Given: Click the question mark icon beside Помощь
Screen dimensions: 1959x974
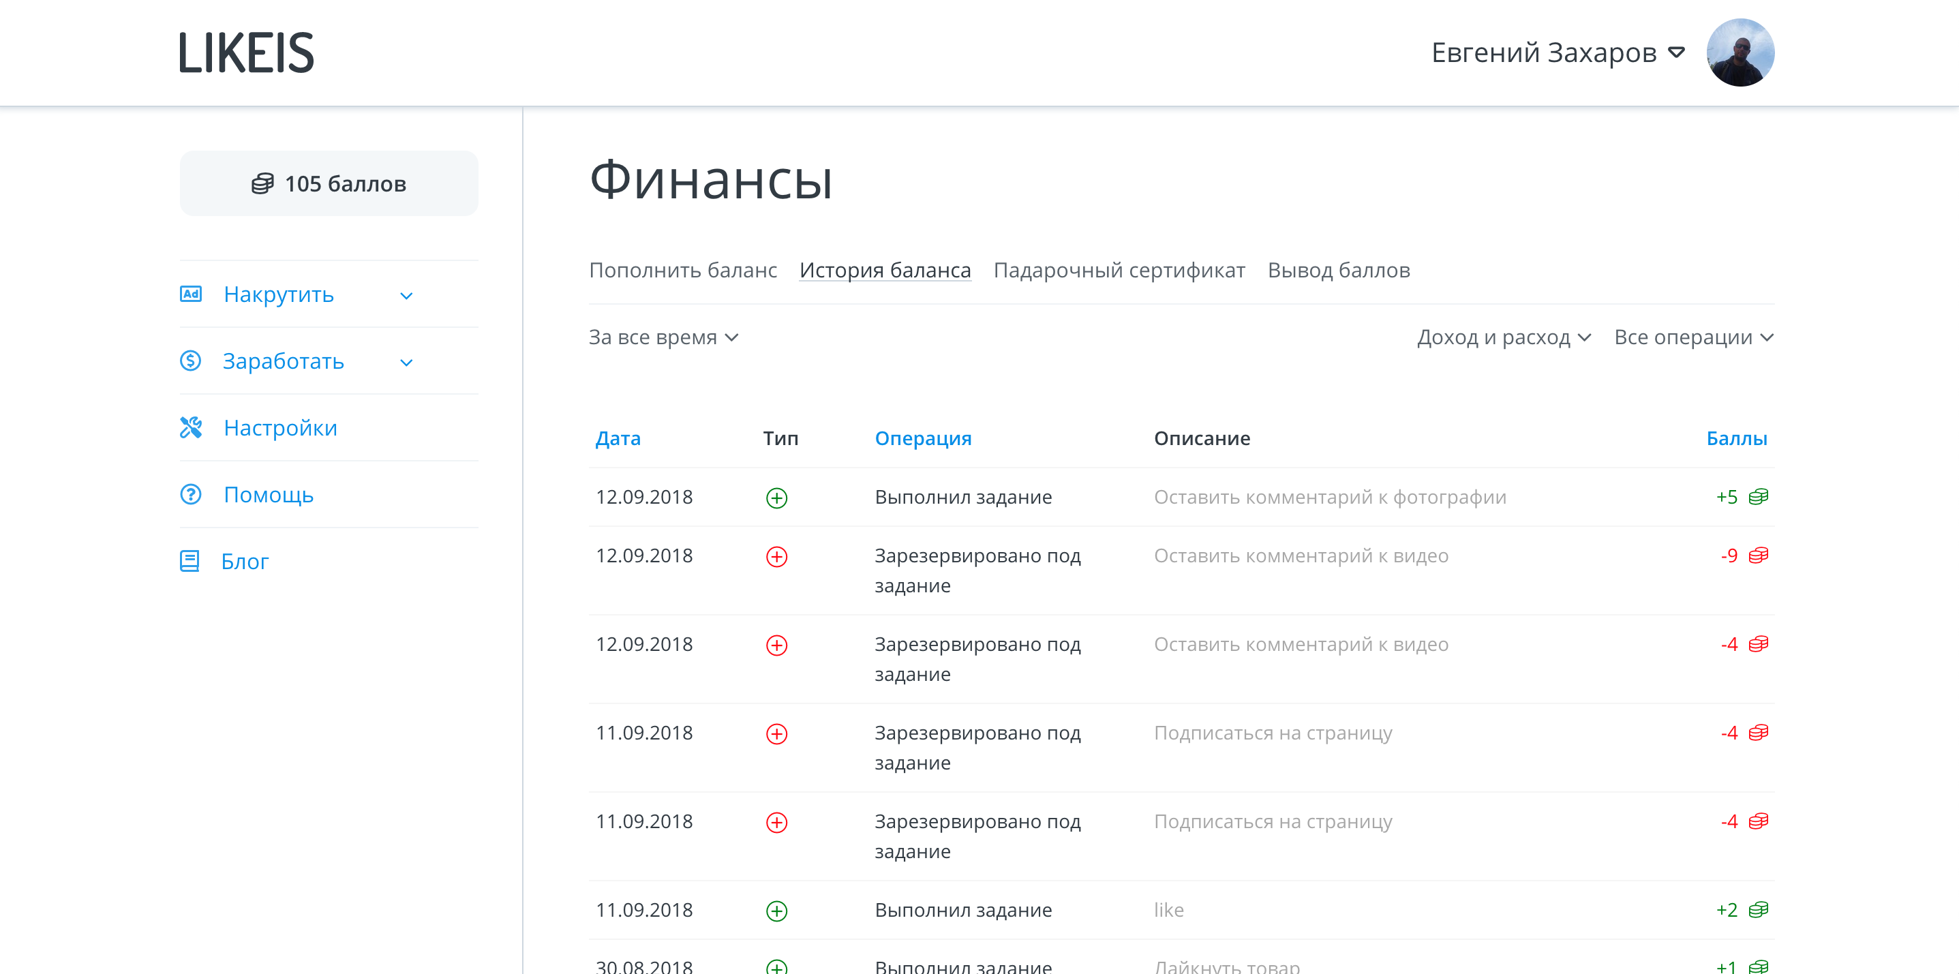Looking at the screenshot, I should coord(190,494).
